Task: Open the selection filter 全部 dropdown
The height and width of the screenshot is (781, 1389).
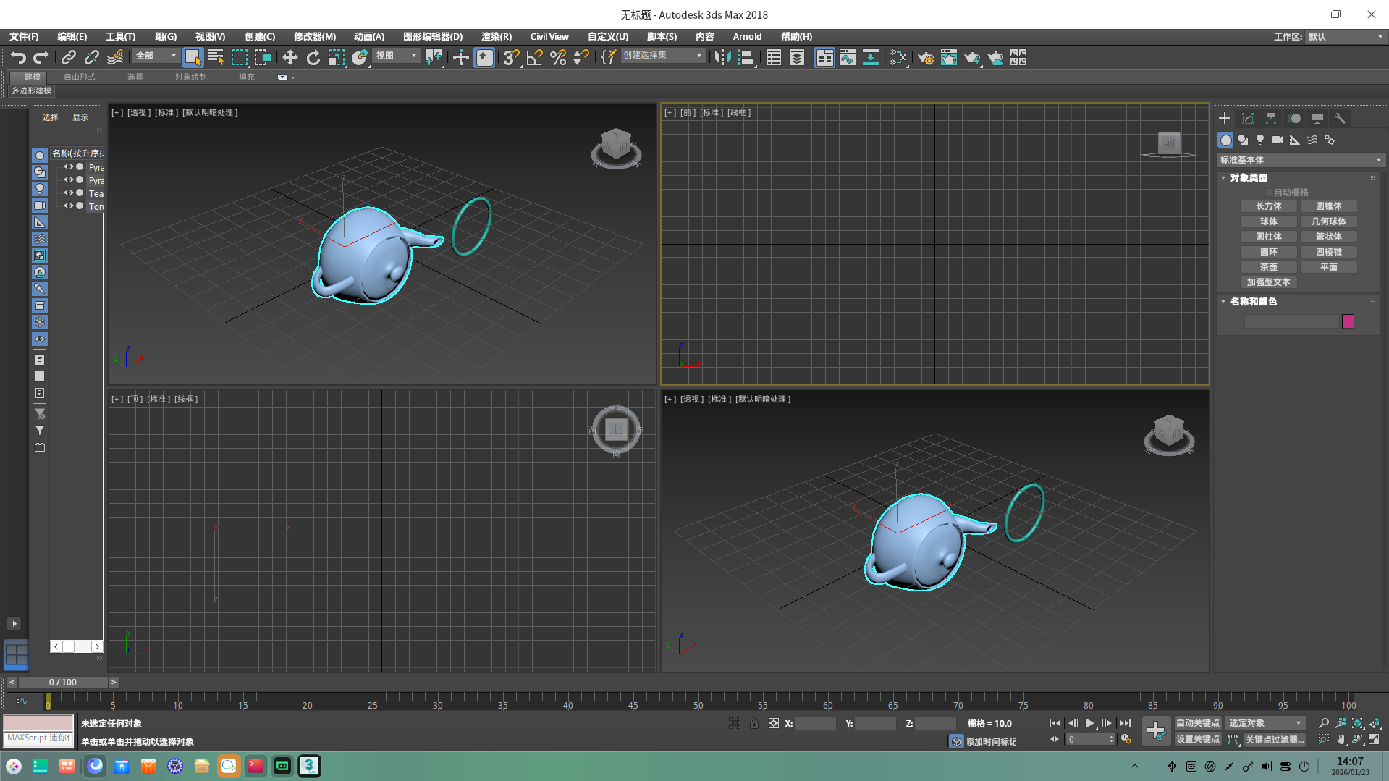Action: pyautogui.click(x=155, y=56)
